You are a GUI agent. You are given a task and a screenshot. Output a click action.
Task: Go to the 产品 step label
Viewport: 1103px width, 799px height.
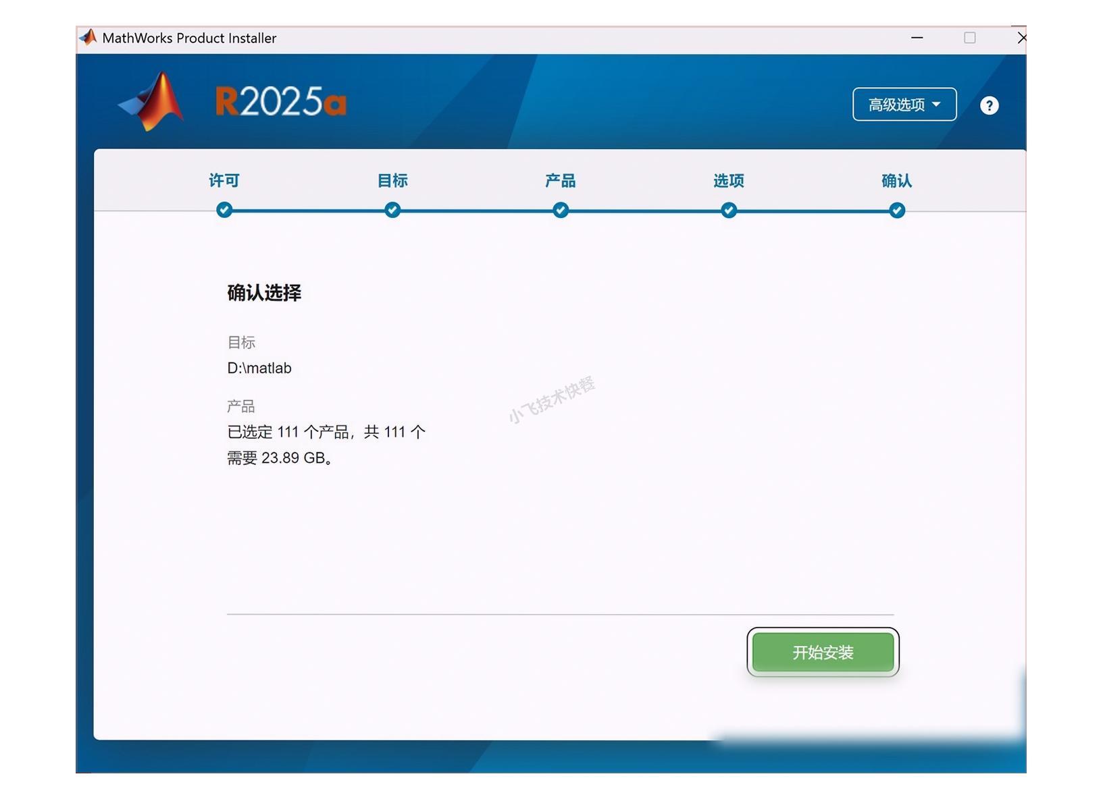tap(561, 181)
